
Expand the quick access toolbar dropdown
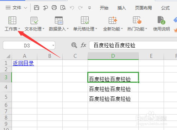tap(89, 8)
